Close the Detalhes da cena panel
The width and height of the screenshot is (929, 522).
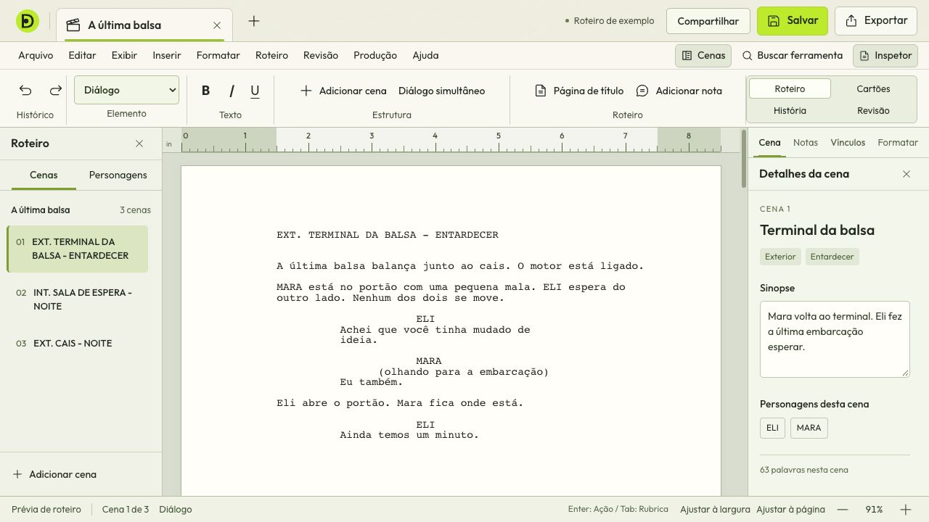coord(907,174)
